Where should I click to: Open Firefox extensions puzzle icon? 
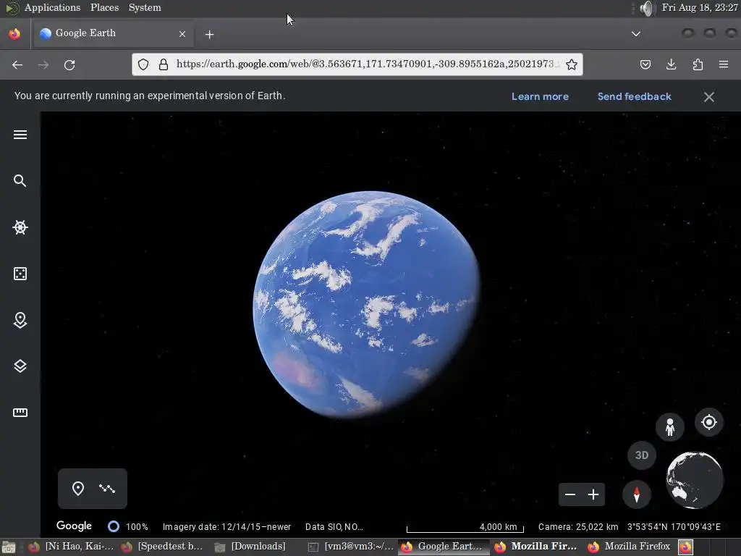698,64
